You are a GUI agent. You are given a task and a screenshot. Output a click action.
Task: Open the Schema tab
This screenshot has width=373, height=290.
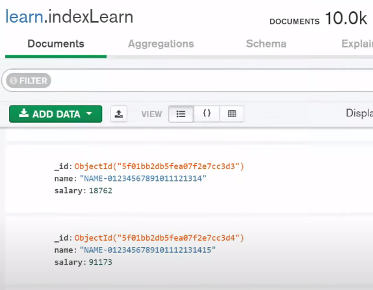pyautogui.click(x=266, y=44)
